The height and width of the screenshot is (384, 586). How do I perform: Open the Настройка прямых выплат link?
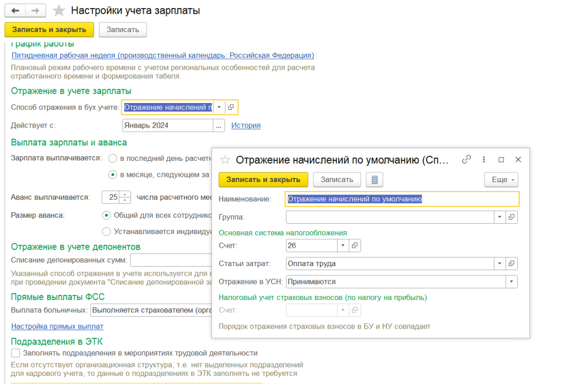coord(57,326)
